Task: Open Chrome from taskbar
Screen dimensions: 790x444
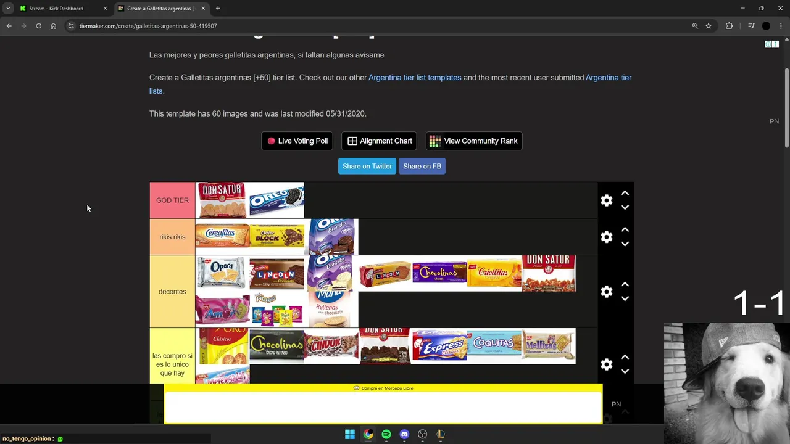Action: point(368,434)
